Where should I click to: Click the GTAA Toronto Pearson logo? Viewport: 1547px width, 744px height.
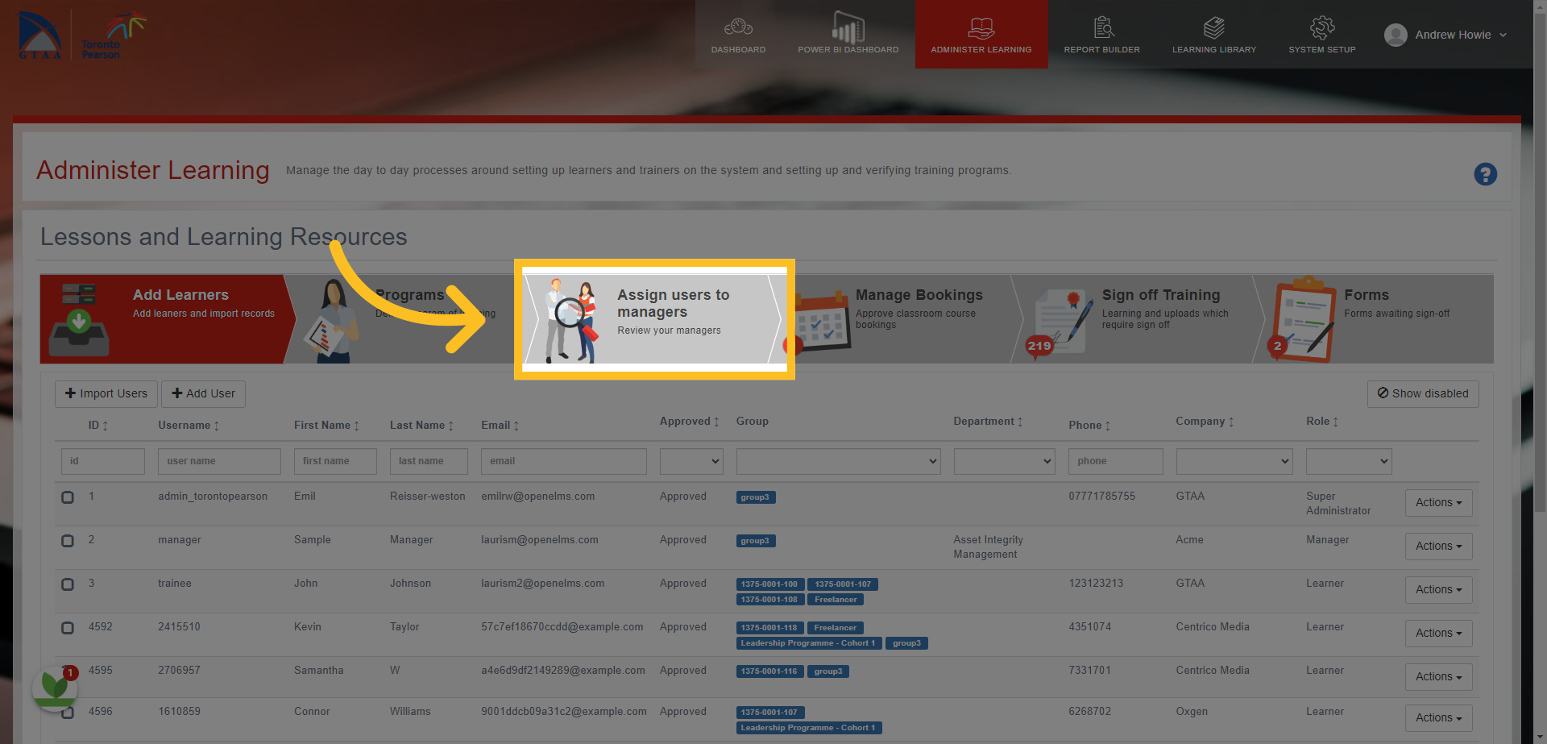pyautogui.click(x=81, y=35)
